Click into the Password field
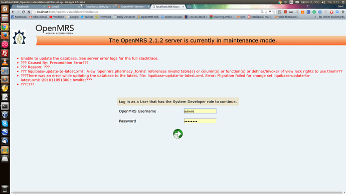The image size is (346, 194). 200,121
